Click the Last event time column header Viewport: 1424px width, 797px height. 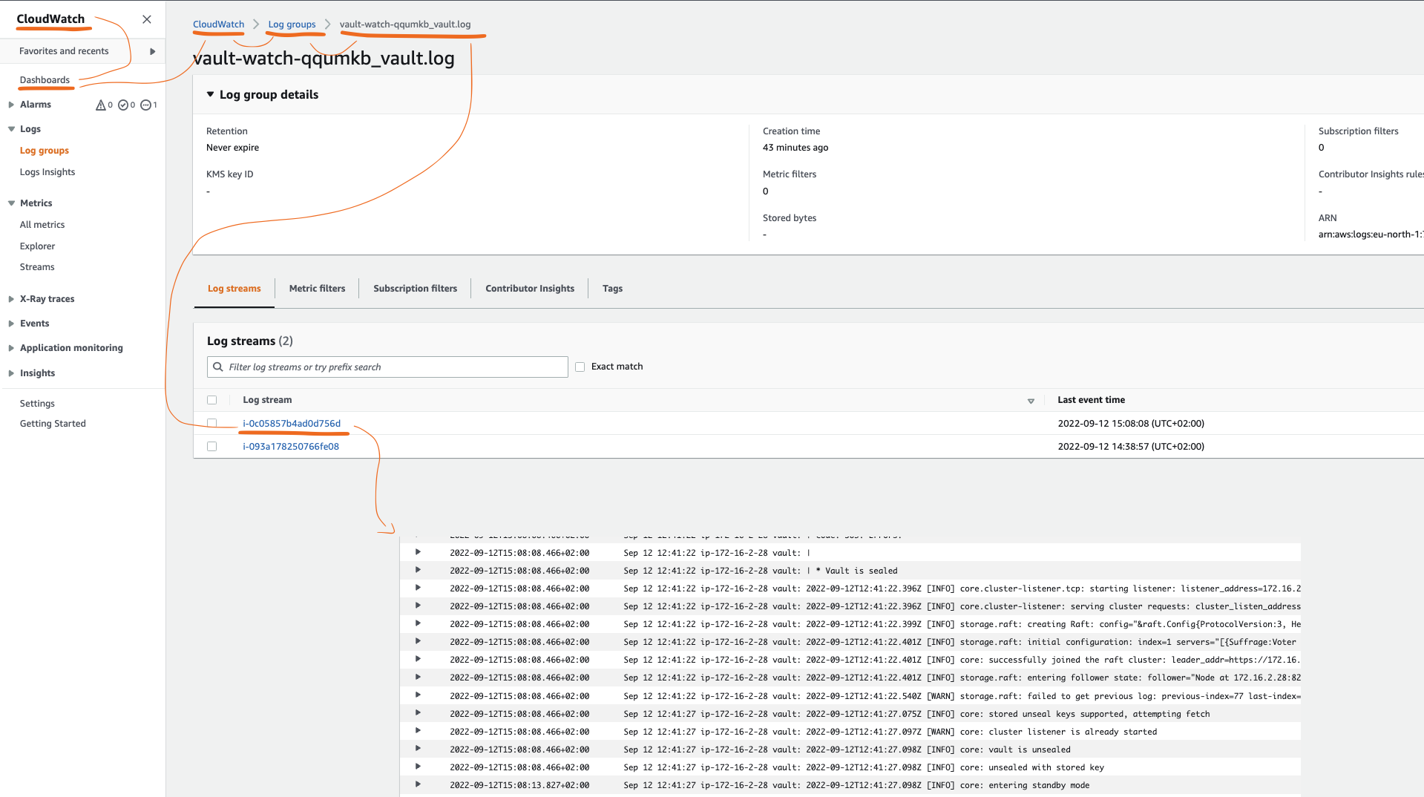[x=1091, y=400]
